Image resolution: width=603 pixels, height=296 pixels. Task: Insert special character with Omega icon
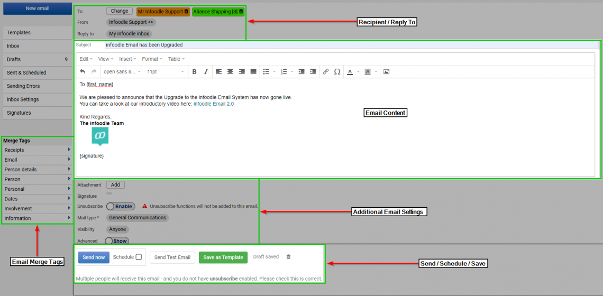tap(337, 71)
